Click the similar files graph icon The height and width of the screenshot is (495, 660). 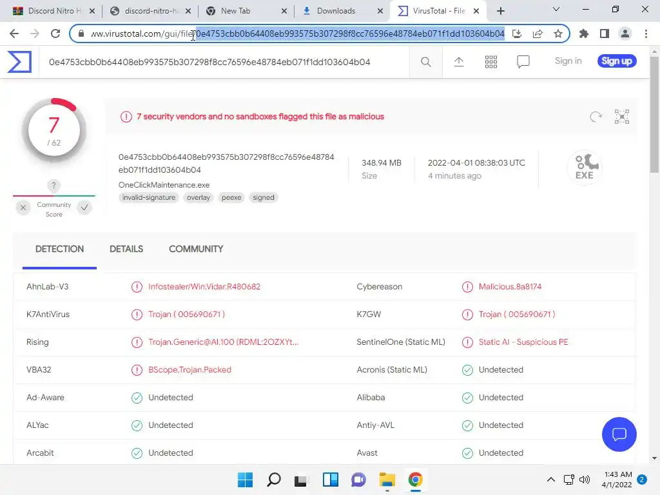[622, 117]
